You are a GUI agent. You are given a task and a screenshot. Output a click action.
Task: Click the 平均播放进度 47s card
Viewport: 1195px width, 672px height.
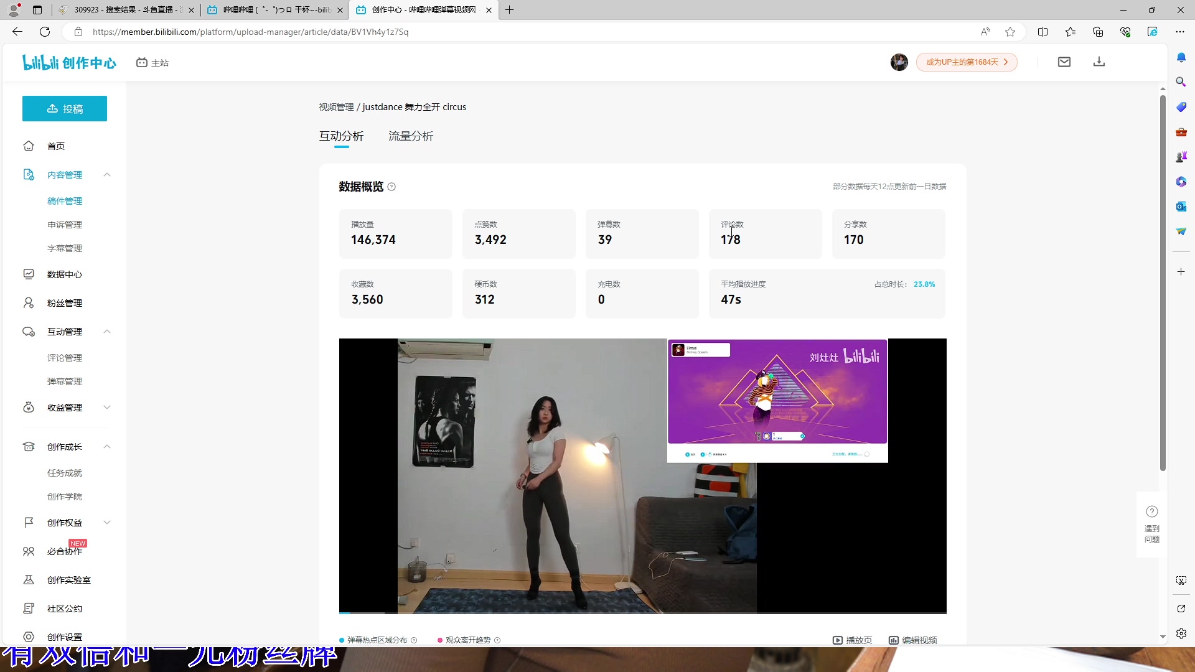point(827,294)
